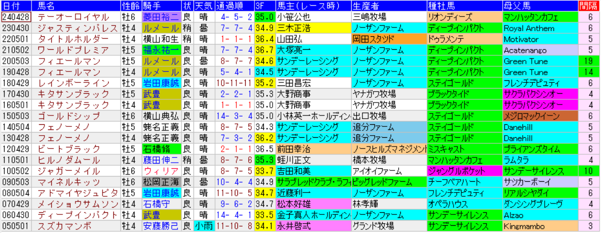Image resolution: width=601 pixels, height=233 pixels.
Task: Click jockey 横山和生
Action: click(161, 39)
